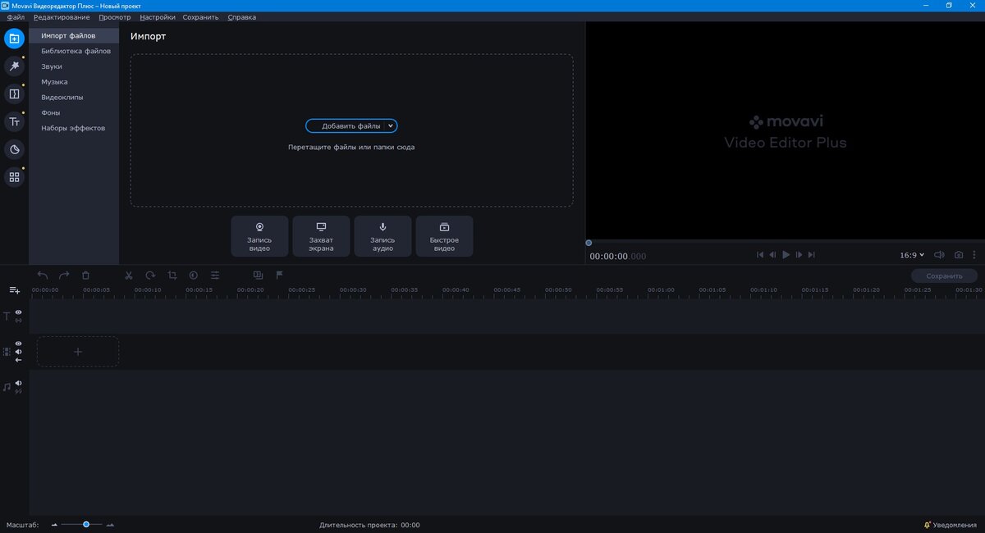Open the Transitions panel icon
Screen dimensions: 985x533
(13, 93)
